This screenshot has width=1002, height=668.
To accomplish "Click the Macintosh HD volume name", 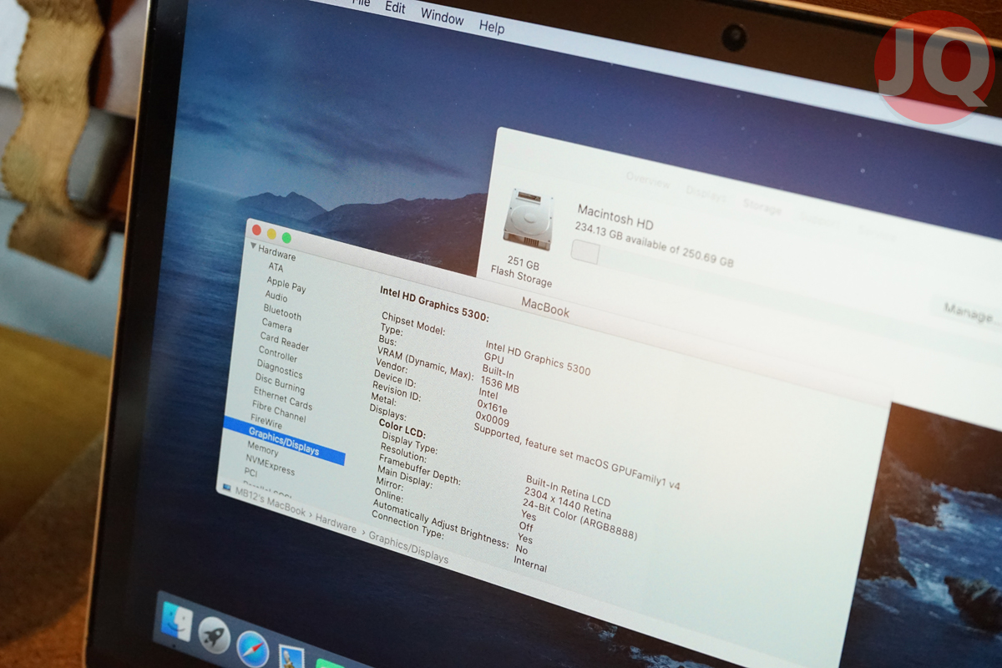I will click(615, 215).
